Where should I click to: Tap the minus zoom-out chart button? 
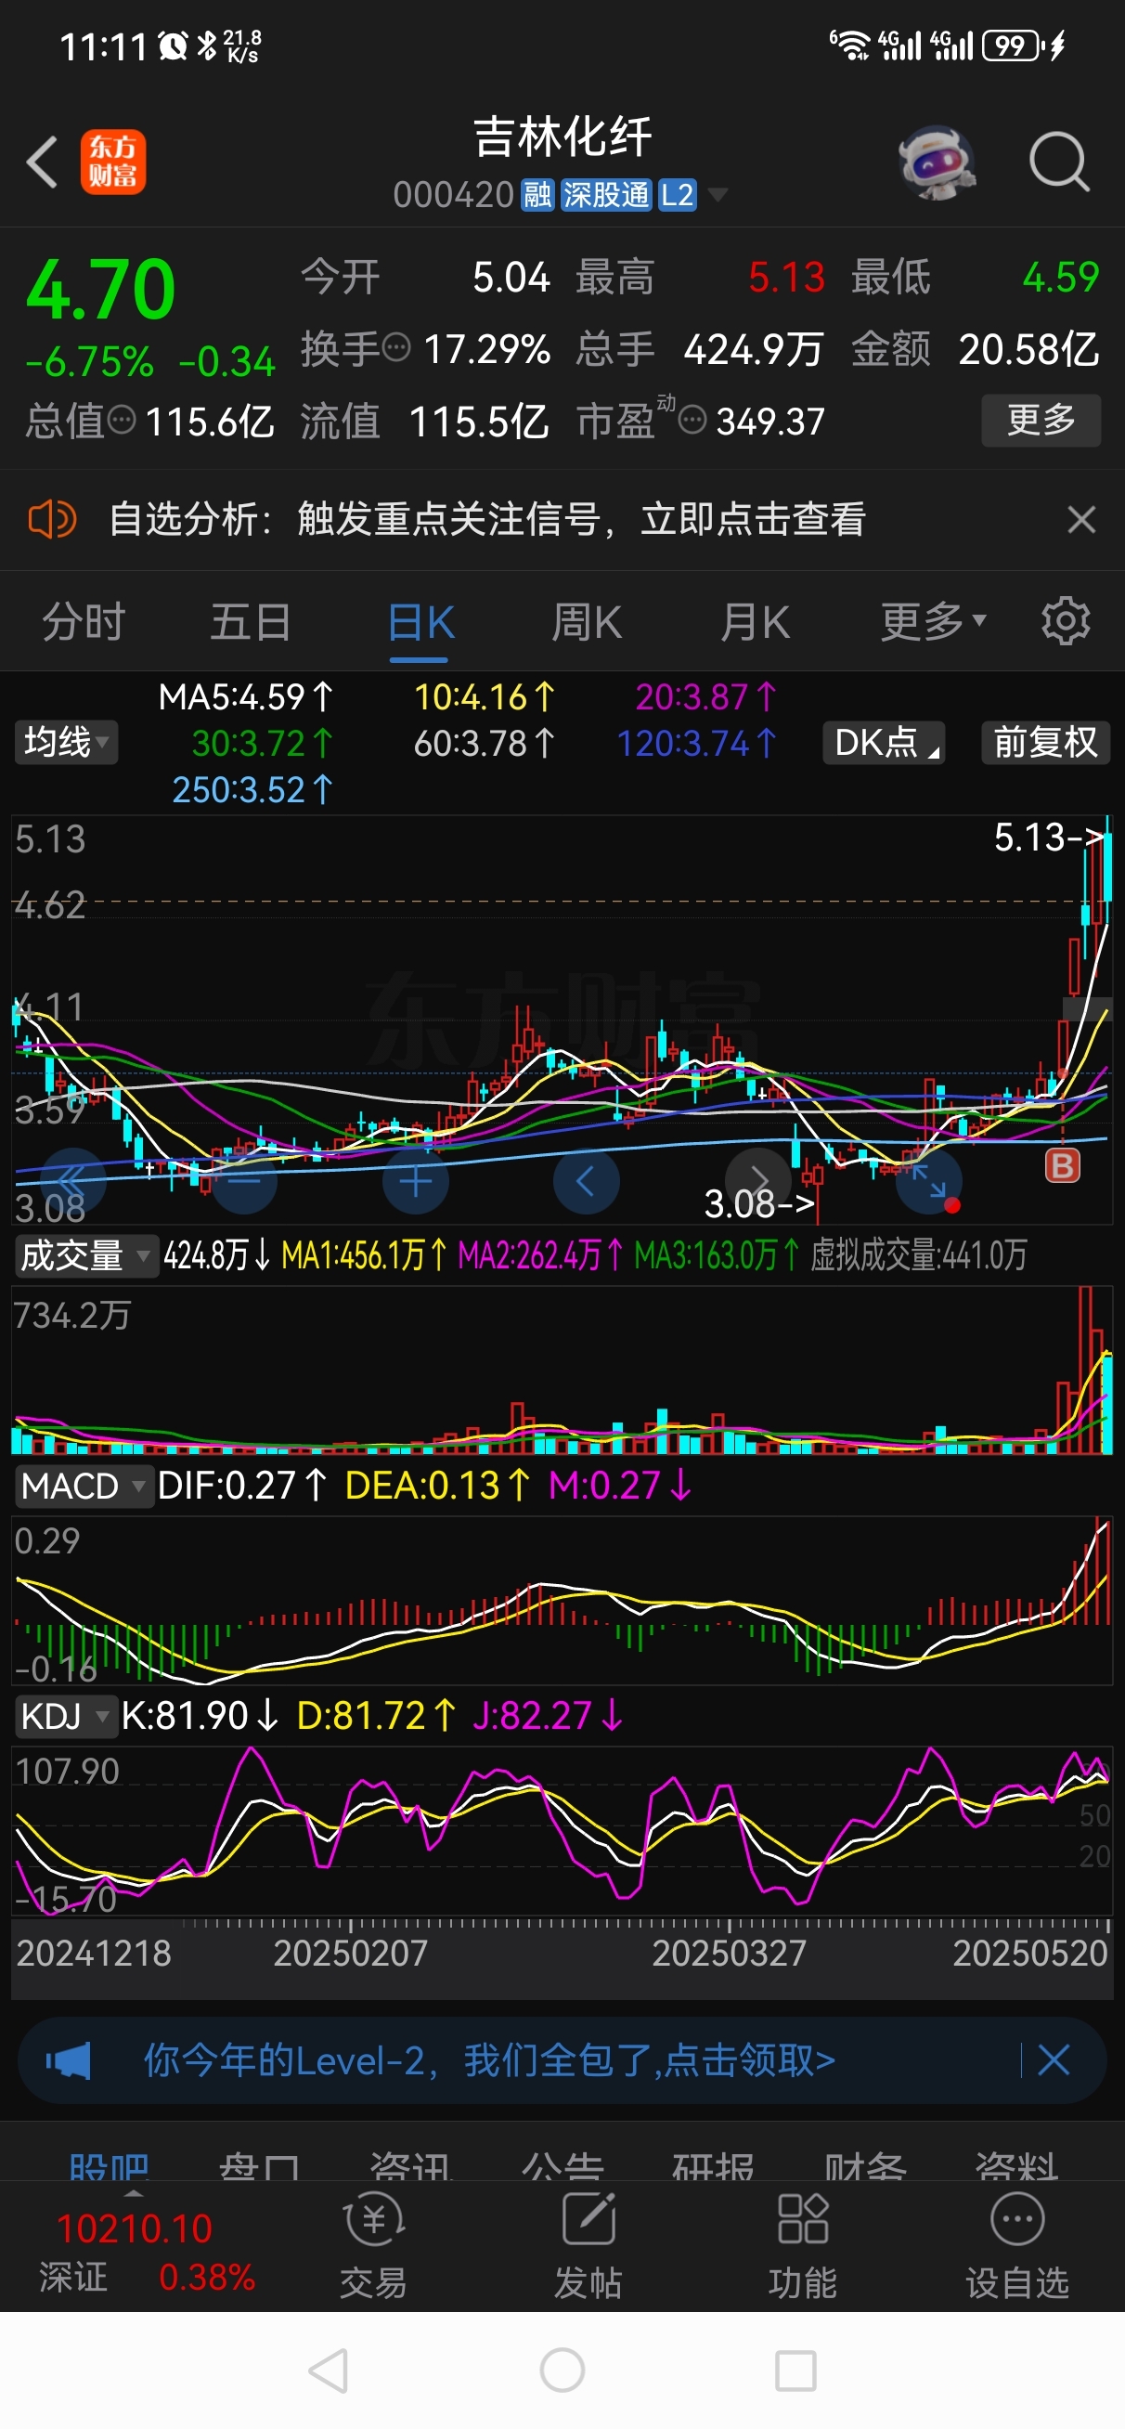[244, 1180]
